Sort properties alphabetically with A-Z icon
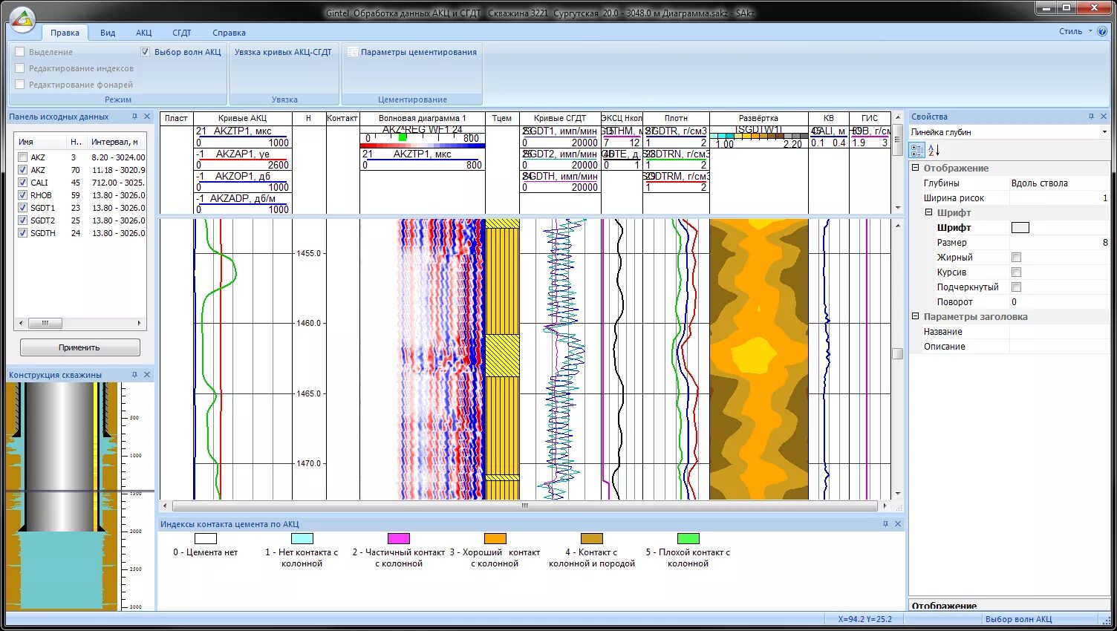The image size is (1117, 631). [x=934, y=150]
